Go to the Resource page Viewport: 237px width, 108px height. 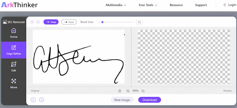[x=176, y=5]
